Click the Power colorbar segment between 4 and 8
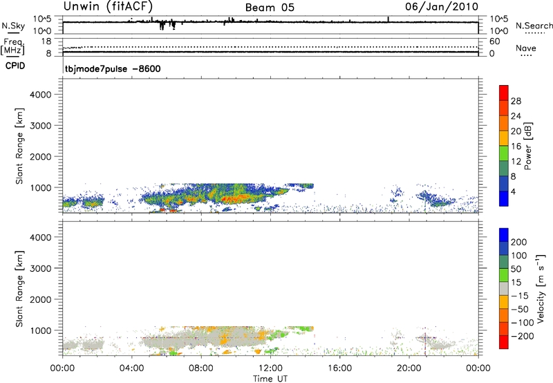Viewport: 553px width, 383px height. (x=504, y=183)
